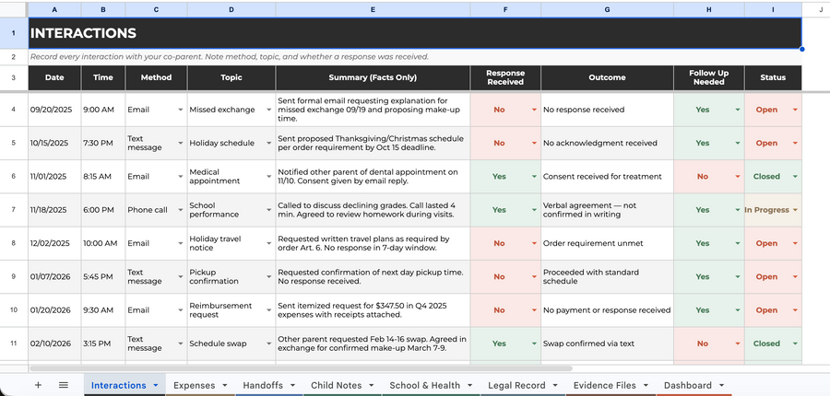This screenshot has width=830, height=396.
Task: Select column A header
Action: [54, 9]
